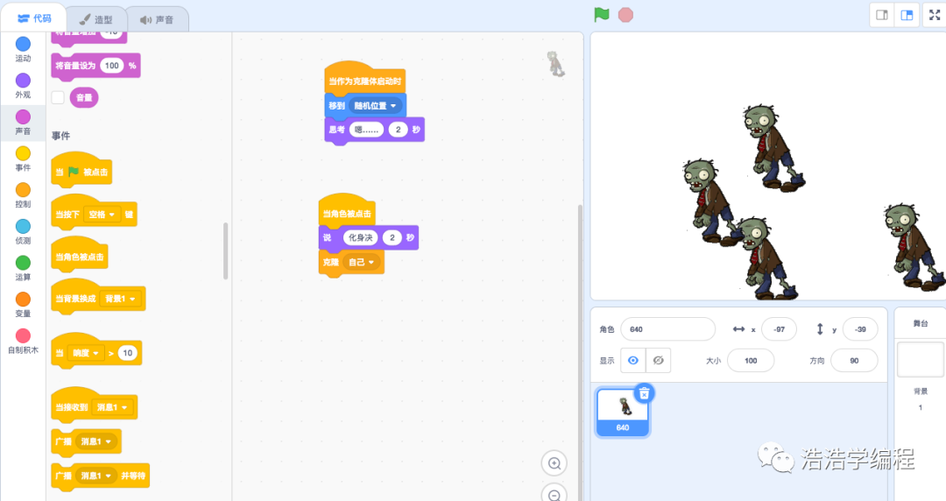Select the 变量 block category
Viewport: 946px width, 501px height.
click(x=23, y=305)
